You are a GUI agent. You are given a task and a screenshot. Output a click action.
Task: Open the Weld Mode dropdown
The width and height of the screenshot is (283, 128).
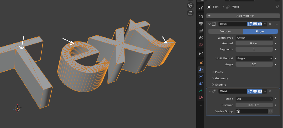(254, 99)
